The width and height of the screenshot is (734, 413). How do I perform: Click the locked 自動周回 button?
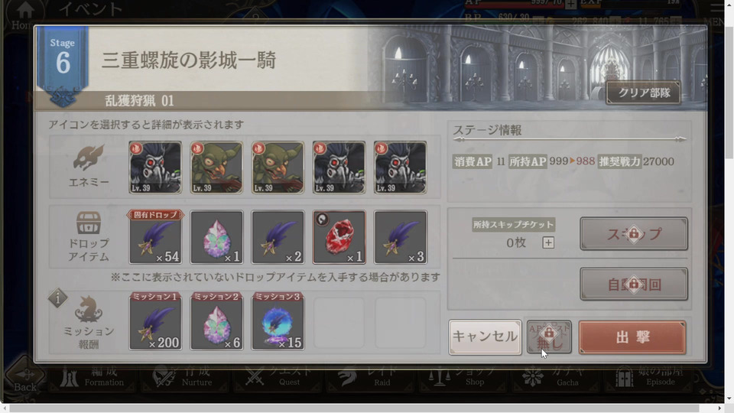pos(633,284)
